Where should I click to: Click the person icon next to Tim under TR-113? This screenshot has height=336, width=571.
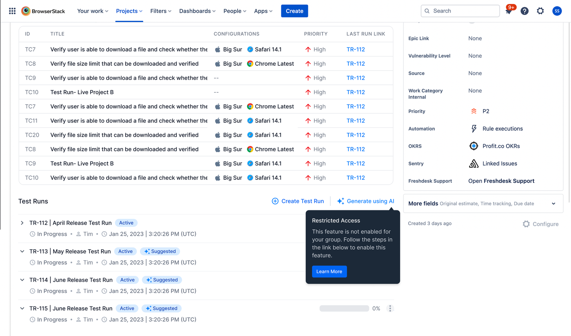click(79, 263)
